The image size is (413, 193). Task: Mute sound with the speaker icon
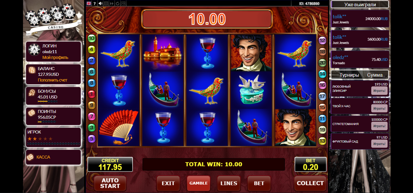point(100,3)
